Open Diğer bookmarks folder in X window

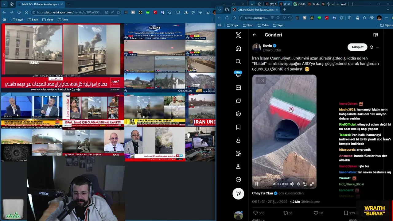pyautogui.click(x=386, y=25)
